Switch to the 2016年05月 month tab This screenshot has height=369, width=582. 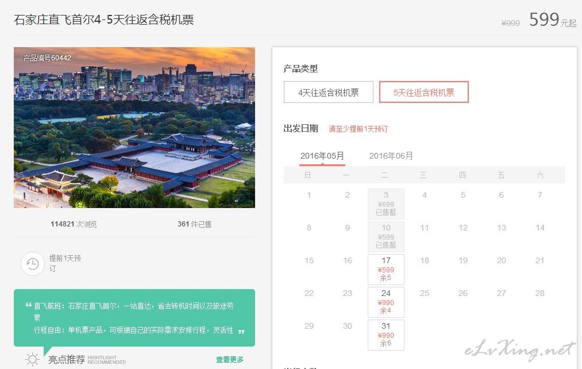322,156
